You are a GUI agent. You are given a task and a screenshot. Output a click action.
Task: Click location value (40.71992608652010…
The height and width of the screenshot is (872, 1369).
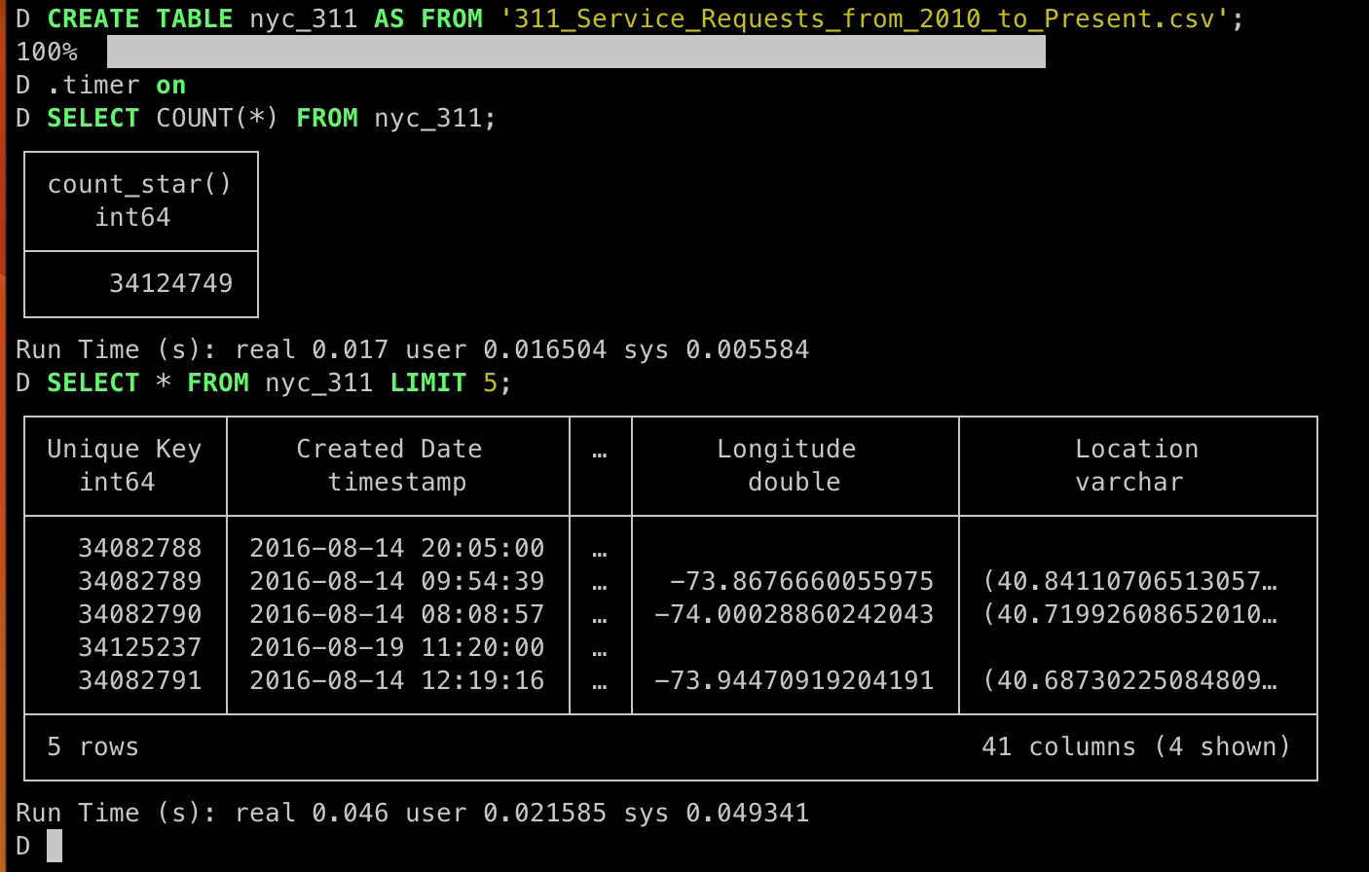(1129, 615)
